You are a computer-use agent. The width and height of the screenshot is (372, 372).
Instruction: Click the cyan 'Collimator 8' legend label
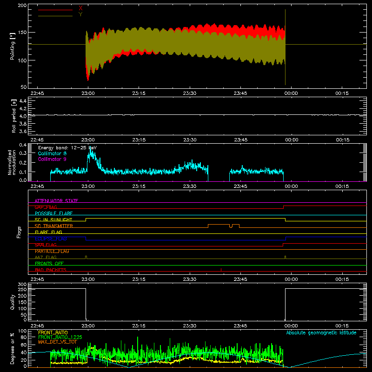[x=52, y=153]
